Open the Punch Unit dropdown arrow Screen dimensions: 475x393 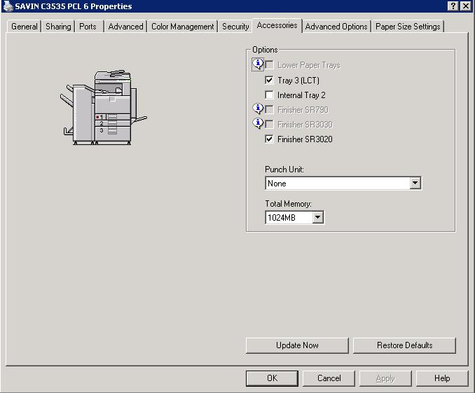click(x=415, y=183)
